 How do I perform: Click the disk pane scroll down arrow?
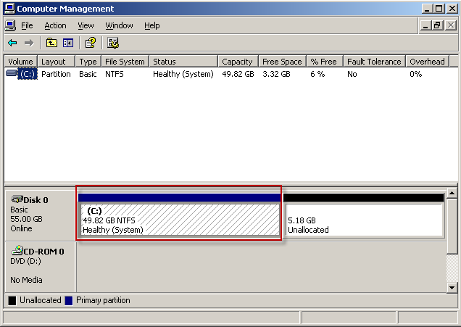(x=452, y=287)
